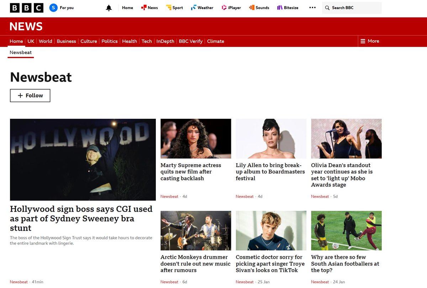
Task: Read Olivia Dean Mobo Awards story
Action: 342,175
